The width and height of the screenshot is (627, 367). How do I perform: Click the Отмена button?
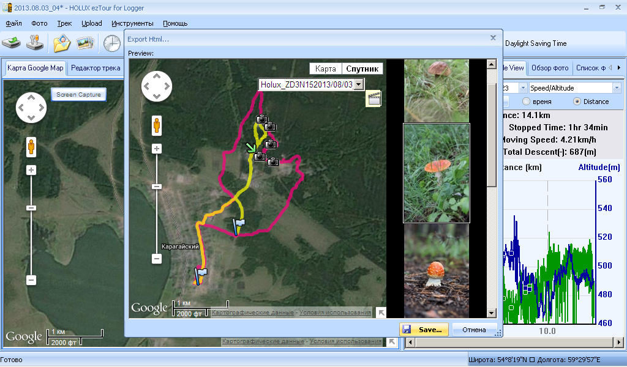pyautogui.click(x=474, y=330)
